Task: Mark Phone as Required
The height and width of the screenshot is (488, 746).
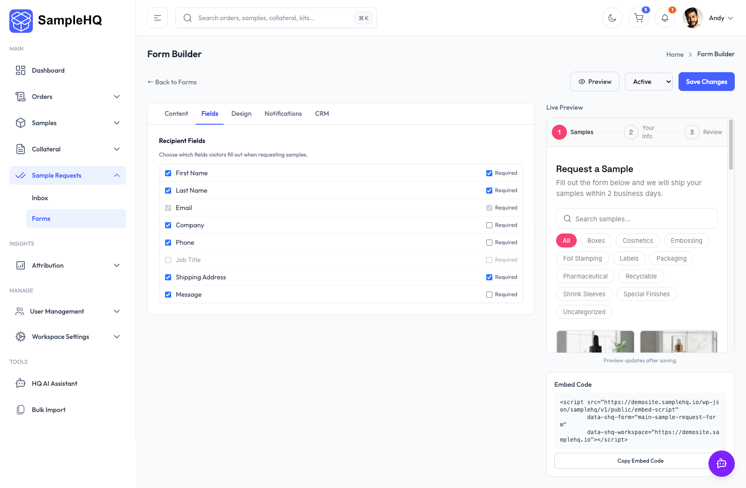Action: click(490, 242)
